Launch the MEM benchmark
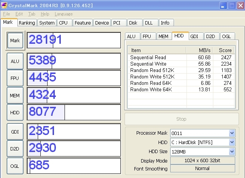245x178 pixels. (x=15, y=95)
